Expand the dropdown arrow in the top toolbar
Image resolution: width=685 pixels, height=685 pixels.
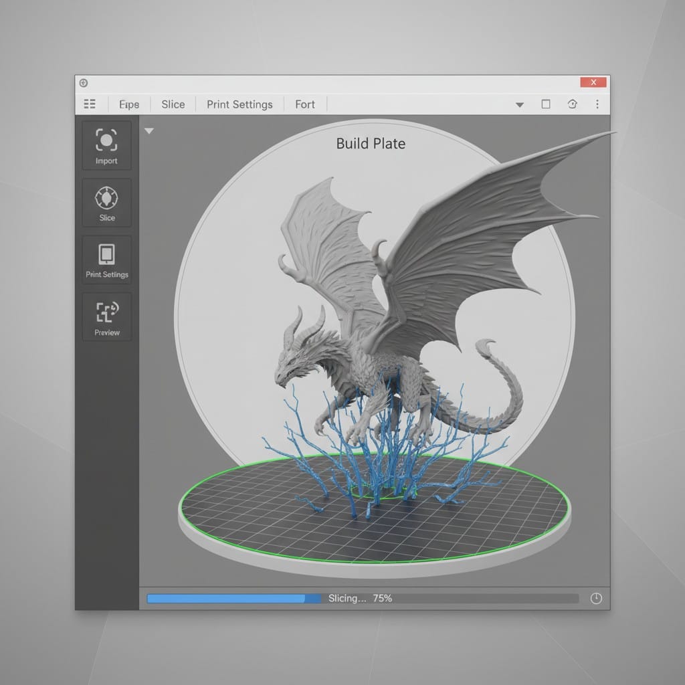tap(520, 105)
